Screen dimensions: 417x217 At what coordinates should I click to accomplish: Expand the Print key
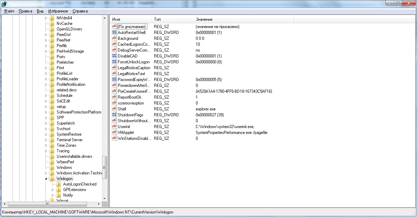46,68
